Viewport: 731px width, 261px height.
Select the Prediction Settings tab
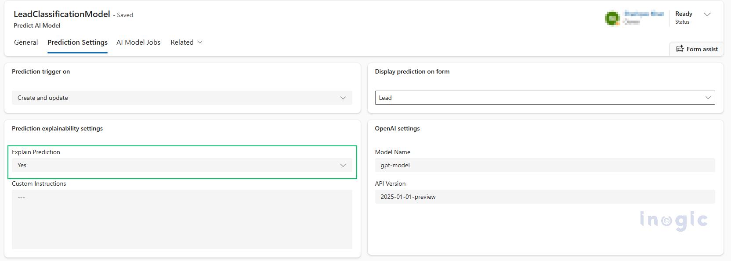(77, 42)
